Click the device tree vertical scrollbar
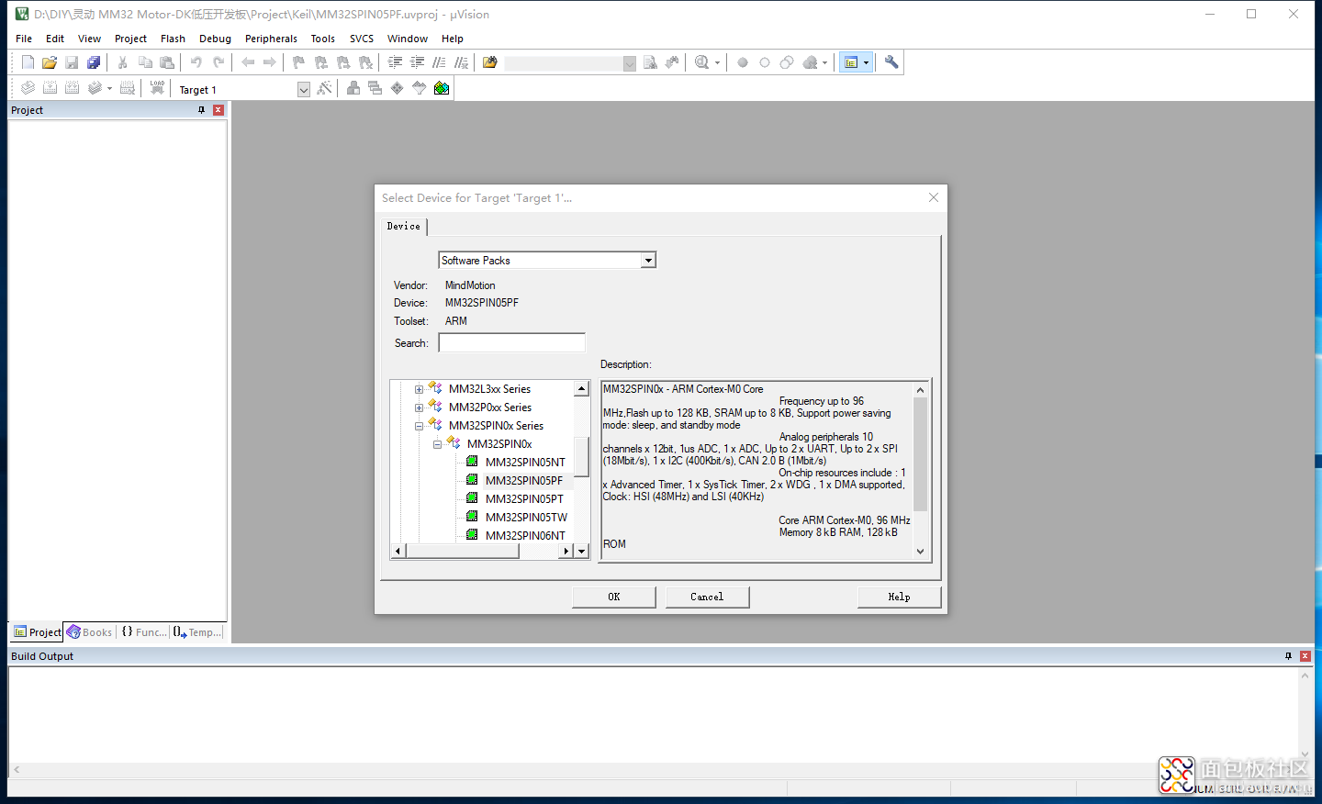 click(581, 457)
